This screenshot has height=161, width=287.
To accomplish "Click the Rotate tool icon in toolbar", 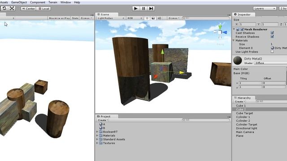I will 4,8.
